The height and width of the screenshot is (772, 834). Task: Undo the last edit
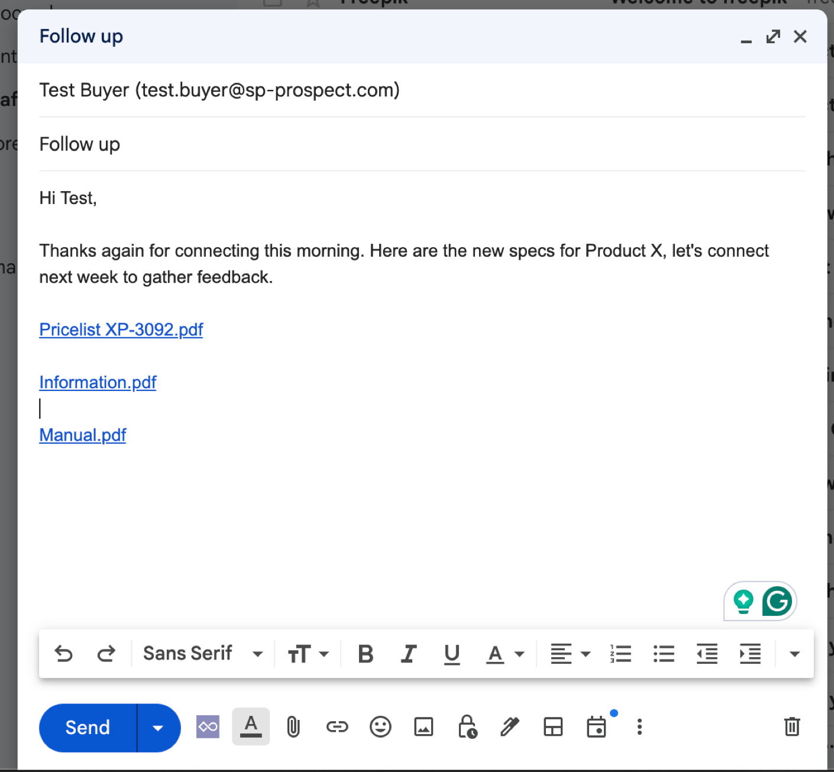[63, 654]
